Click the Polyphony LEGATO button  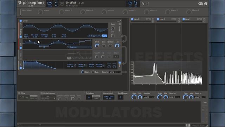tap(96, 98)
